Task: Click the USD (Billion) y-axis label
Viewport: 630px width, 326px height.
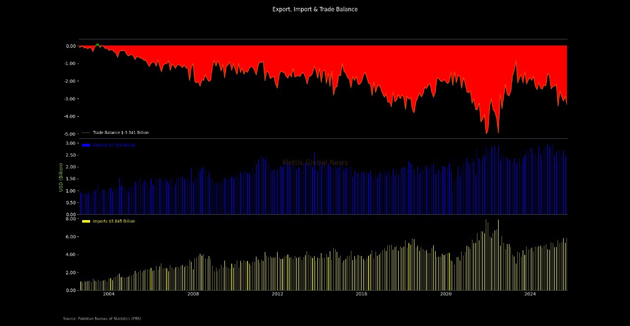Action: (x=61, y=177)
